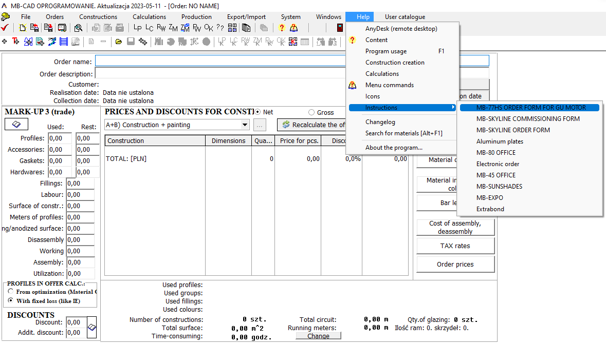Click the new blank document icon
606x345 pixels.
pos(23,28)
